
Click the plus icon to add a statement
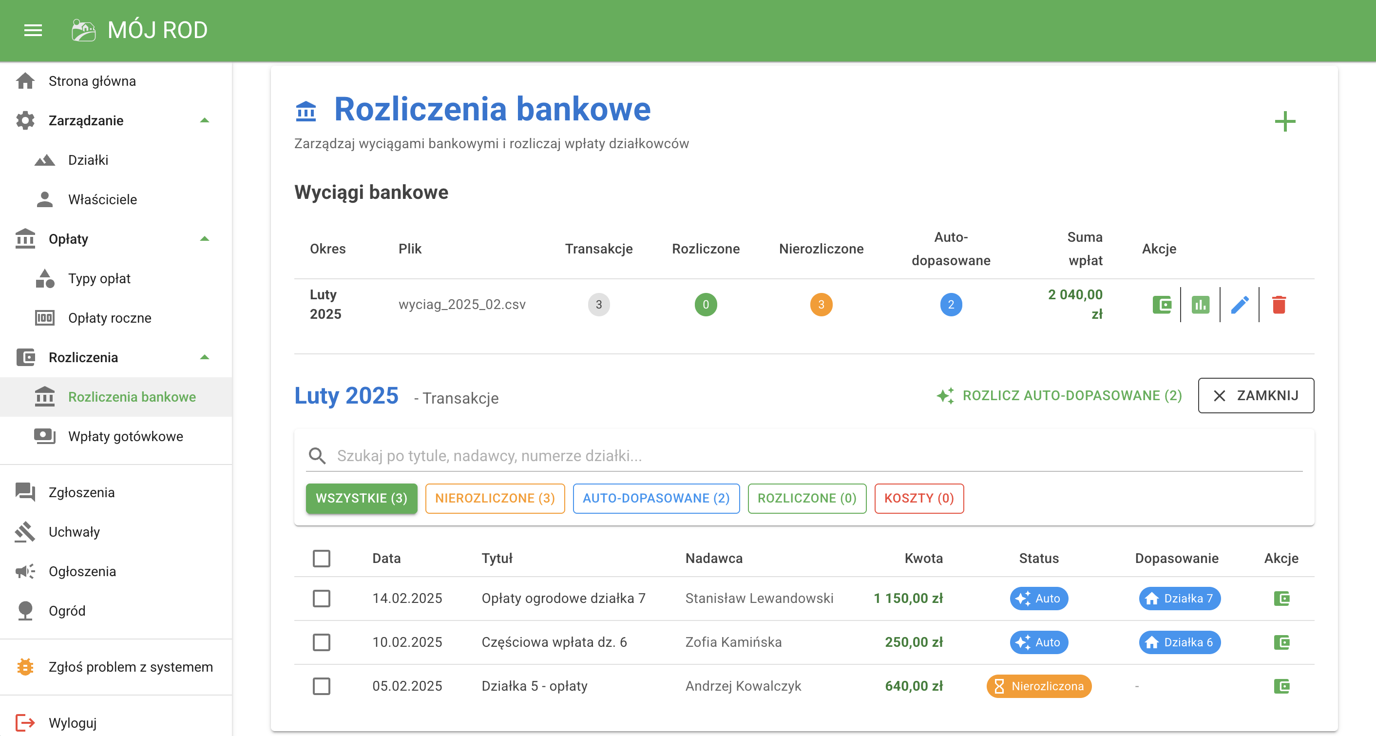point(1286,121)
